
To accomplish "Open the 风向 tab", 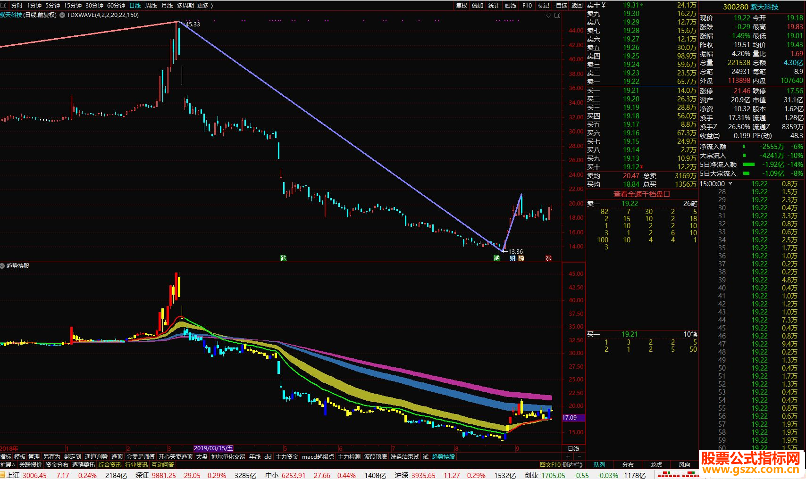I will 685,464.
